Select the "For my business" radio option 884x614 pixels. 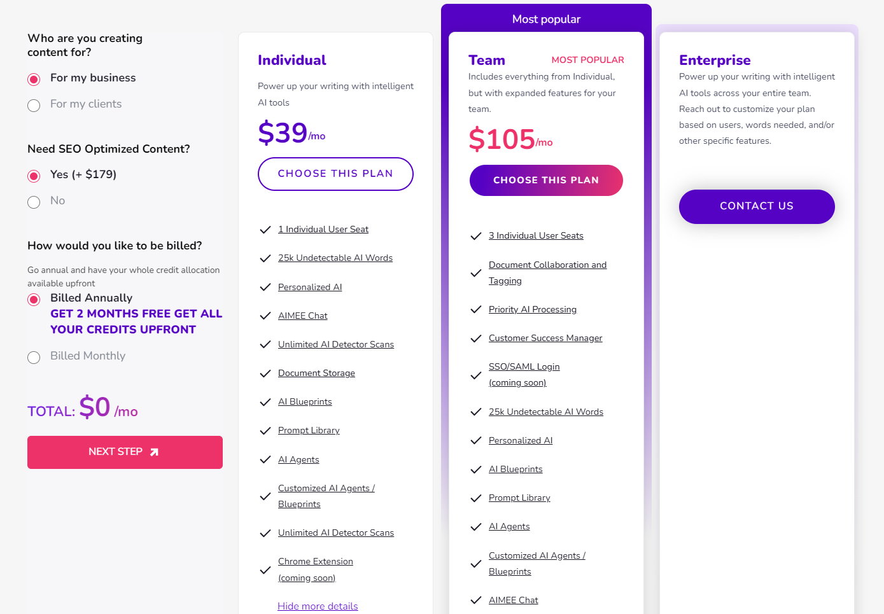pos(34,79)
